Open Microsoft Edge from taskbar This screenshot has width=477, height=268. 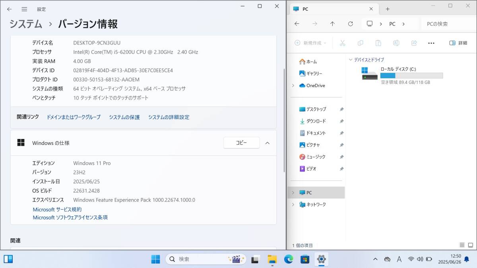tap(289, 259)
